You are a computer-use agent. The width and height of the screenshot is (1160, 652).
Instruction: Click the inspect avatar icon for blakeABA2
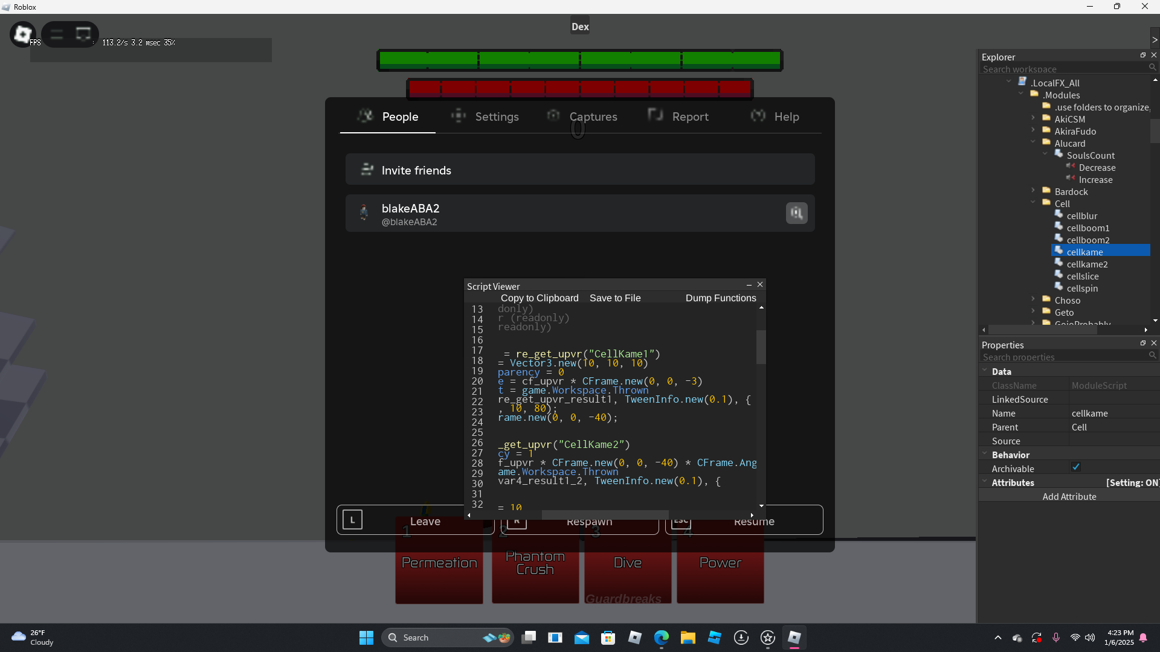click(796, 213)
